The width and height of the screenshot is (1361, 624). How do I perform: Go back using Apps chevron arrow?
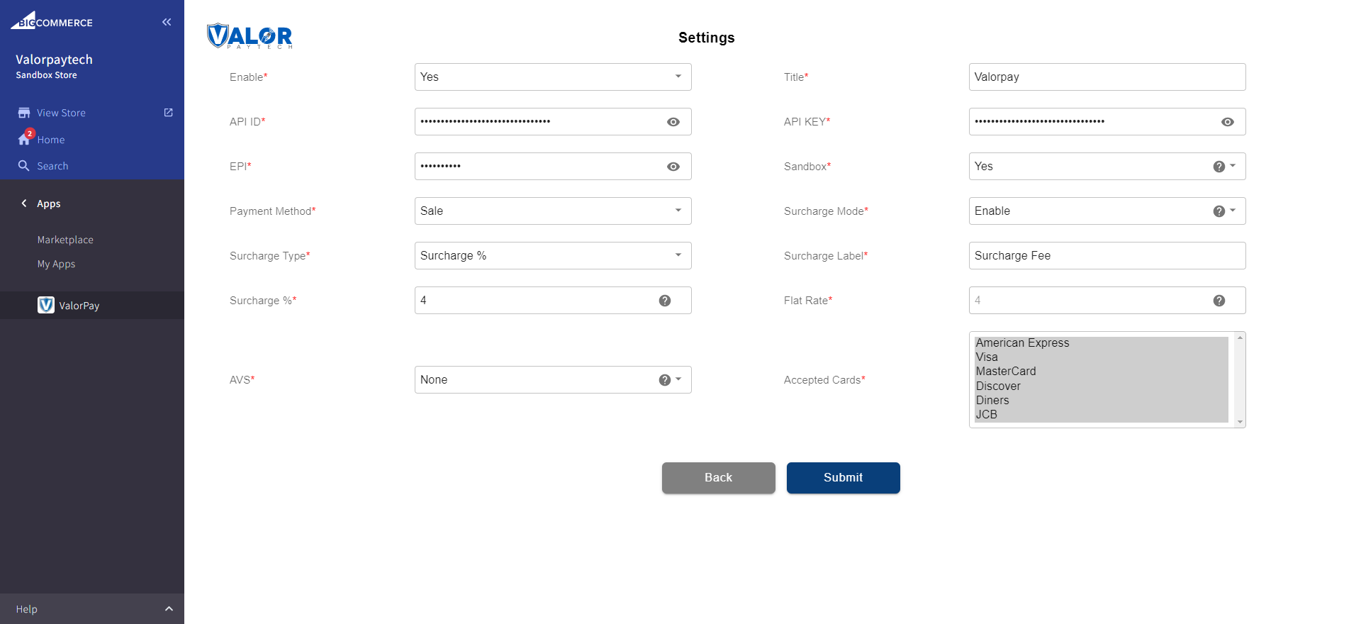pos(24,204)
